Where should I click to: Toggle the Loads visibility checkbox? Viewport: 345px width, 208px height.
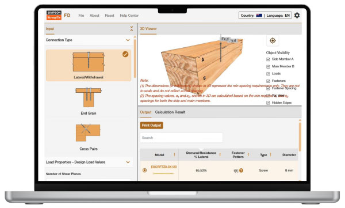[268, 74]
